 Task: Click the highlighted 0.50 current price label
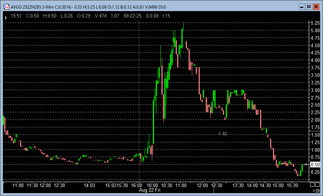tap(315, 165)
